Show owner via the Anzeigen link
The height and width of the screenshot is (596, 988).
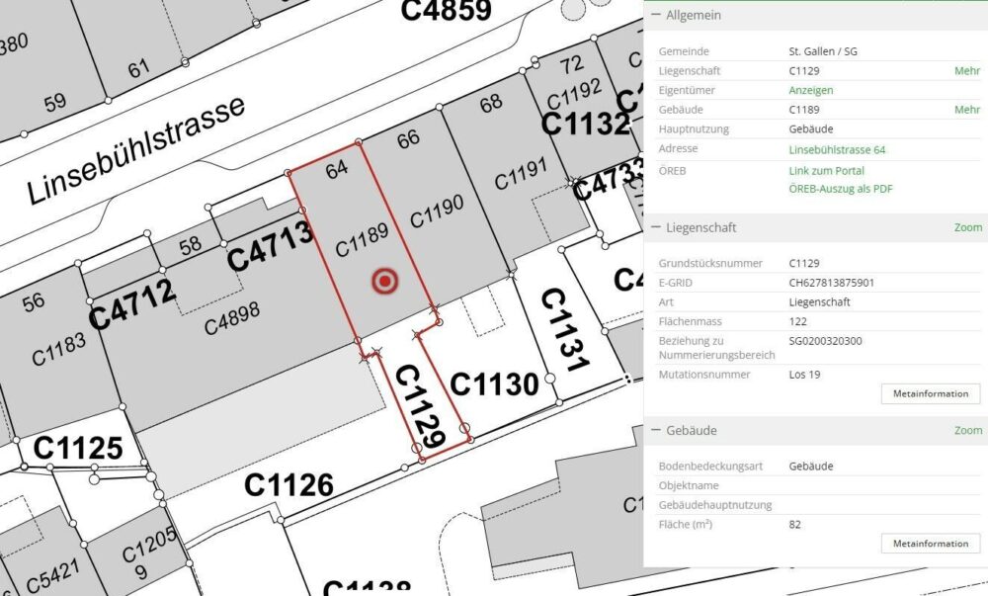(810, 90)
